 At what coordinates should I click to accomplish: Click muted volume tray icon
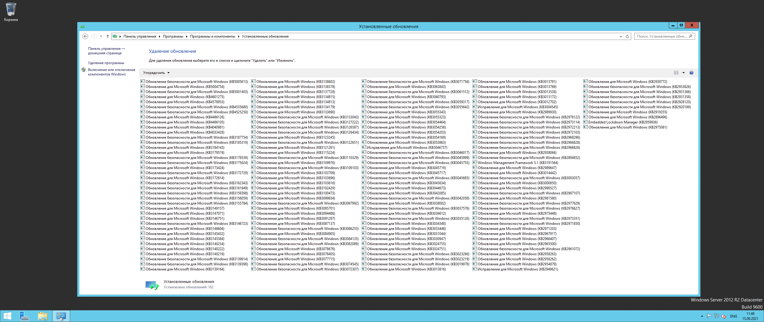coord(723,316)
